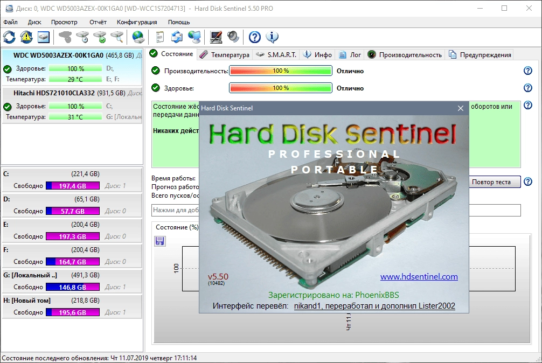Click the monitor with pen configuration icon

(x=216, y=37)
